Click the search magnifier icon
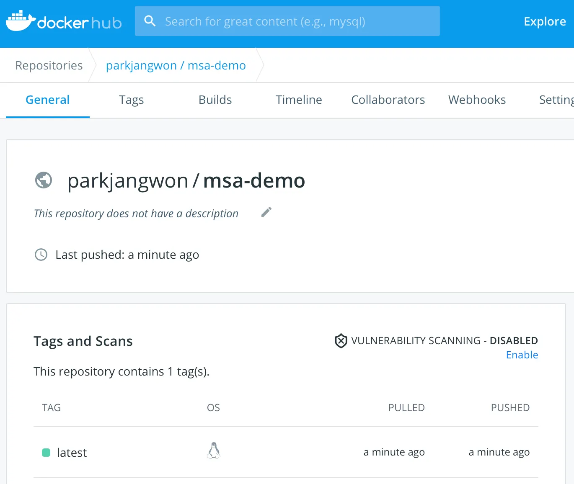Image resolution: width=574 pixels, height=484 pixels. (x=150, y=21)
